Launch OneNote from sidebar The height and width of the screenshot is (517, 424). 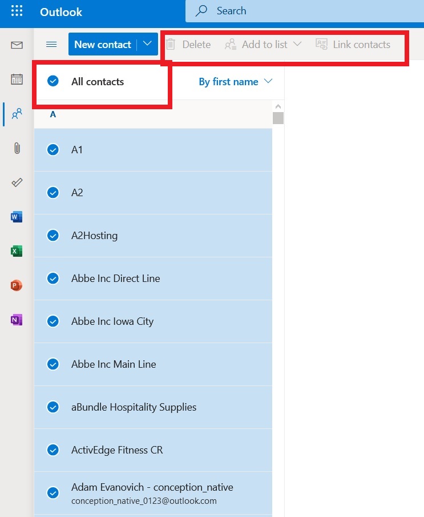click(17, 320)
